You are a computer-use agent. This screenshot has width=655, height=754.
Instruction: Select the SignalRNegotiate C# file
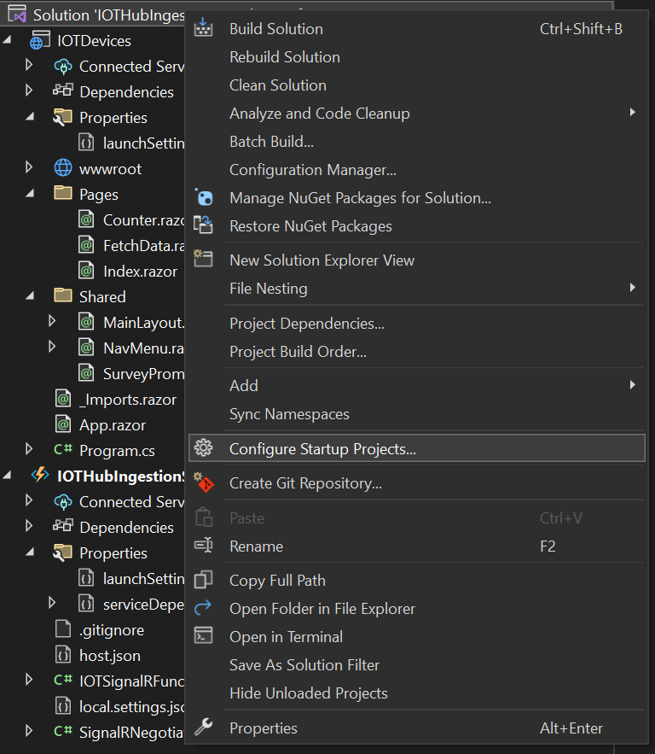(132, 733)
